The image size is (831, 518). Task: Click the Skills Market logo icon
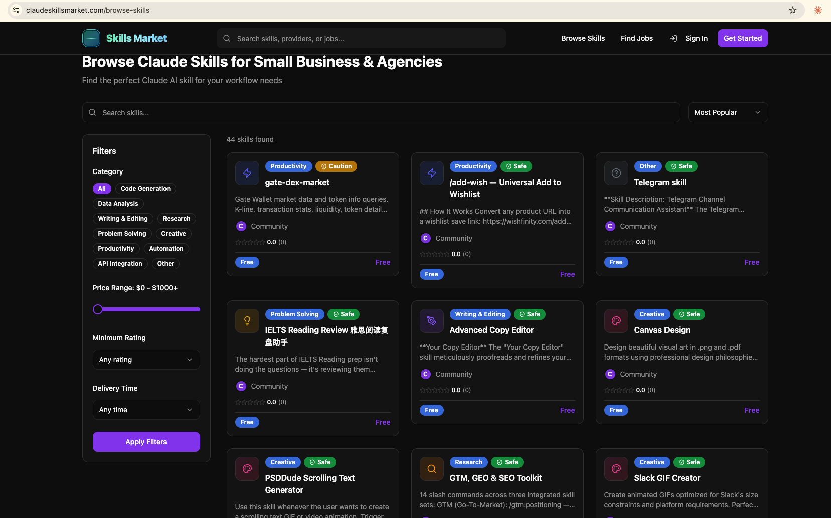91,38
